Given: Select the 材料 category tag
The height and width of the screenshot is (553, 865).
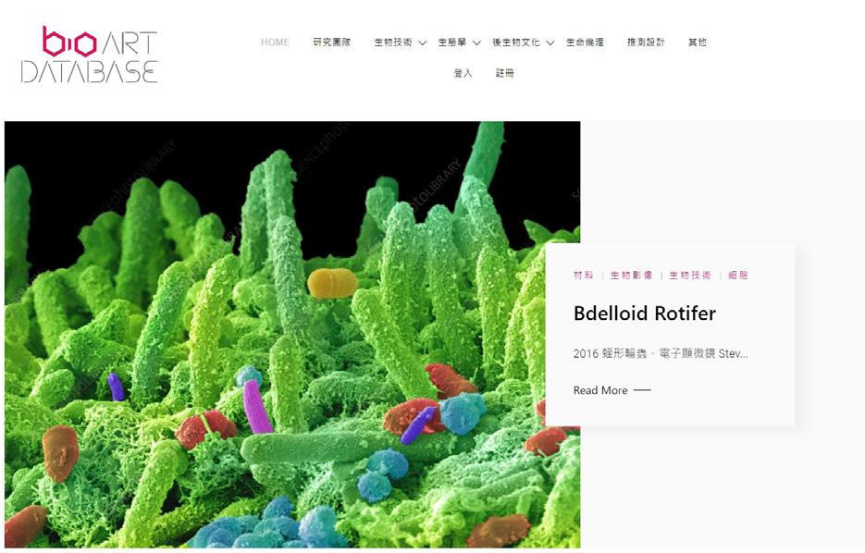Looking at the screenshot, I should click(584, 276).
